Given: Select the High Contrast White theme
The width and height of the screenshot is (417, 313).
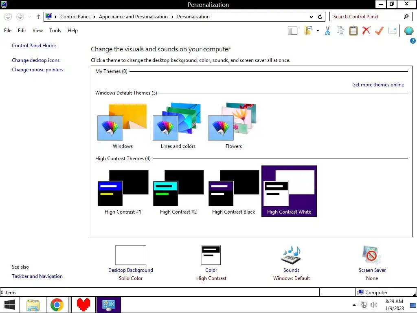Looking at the screenshot, I should 289,191.
